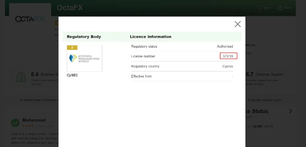Click the Mohammad reviewer avatar in background

pyautogui.click(x=15, y=123)
